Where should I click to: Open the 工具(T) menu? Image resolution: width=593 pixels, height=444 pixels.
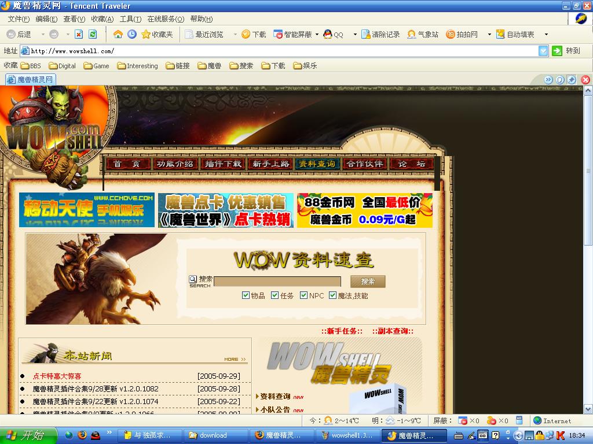coord(130,19)
